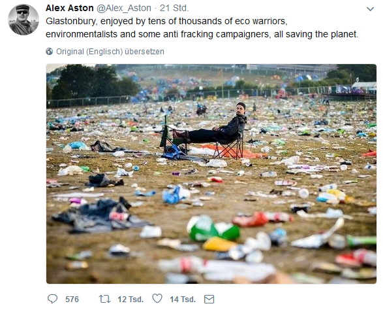
Task: Open the tweet options chevron dropdown
Action: point(371,9)
